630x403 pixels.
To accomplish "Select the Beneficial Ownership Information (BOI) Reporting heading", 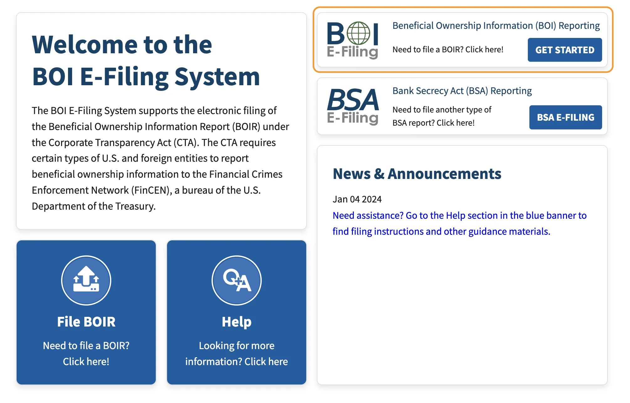I will 496,26.
